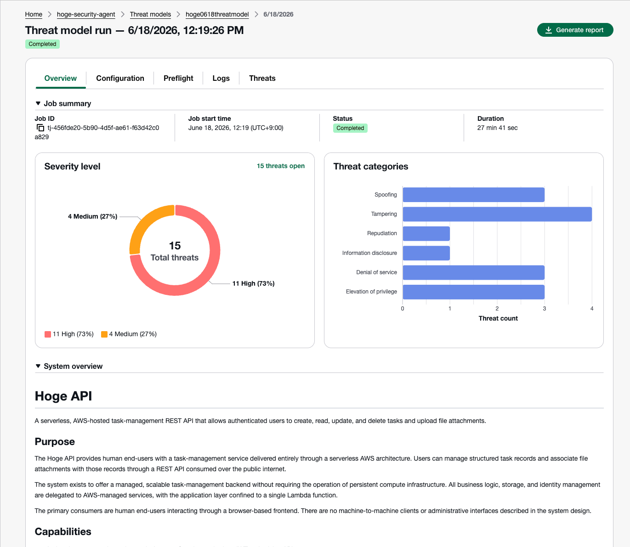The image size is (630, 547).
Task: Switch to the Overview tab
Action: point(61,78)
